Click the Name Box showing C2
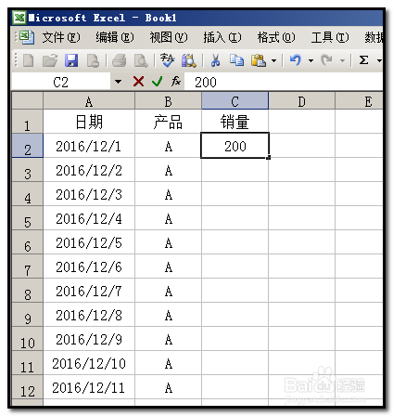 [61, 82]
